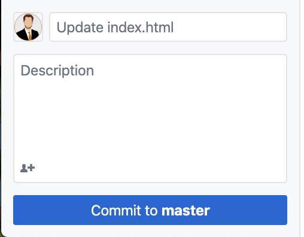The height and width of the screenshot is (237, 304).
Task: Select the 'Update index.html' summary box
Action: click(168, 27)
